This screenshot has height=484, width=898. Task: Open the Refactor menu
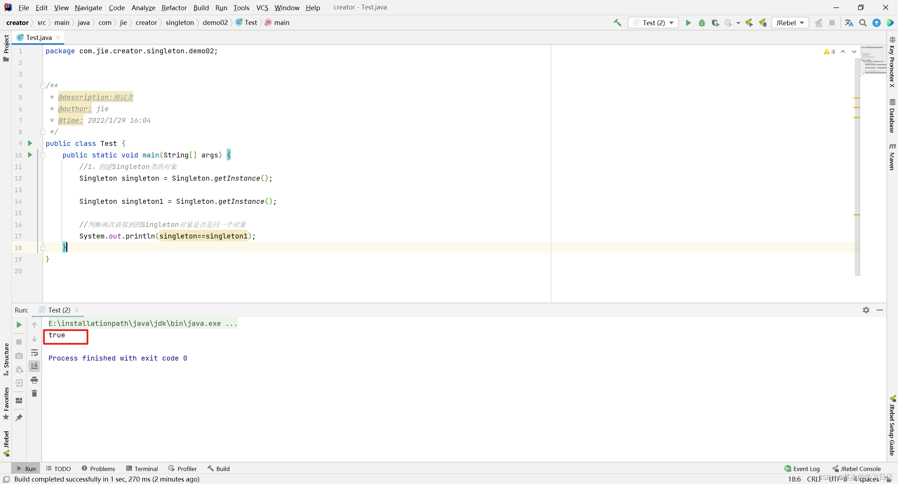coord(174,7)
